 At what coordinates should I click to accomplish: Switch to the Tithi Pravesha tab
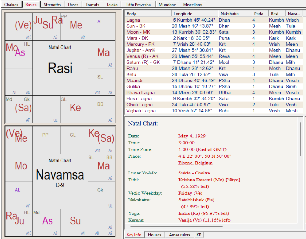138,4
